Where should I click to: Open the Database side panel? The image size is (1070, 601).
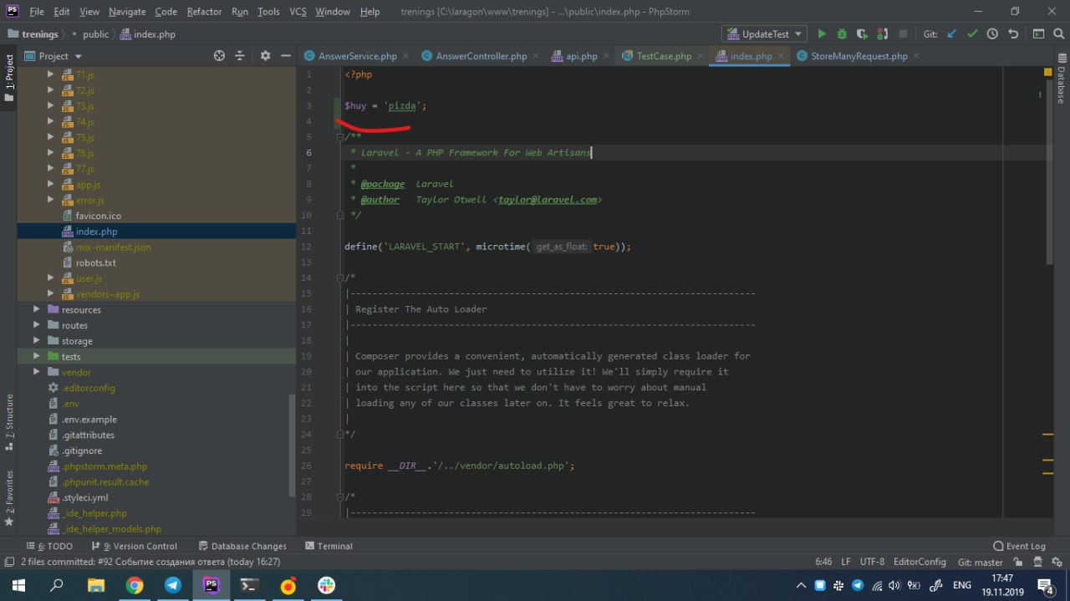coord(1061,80)
